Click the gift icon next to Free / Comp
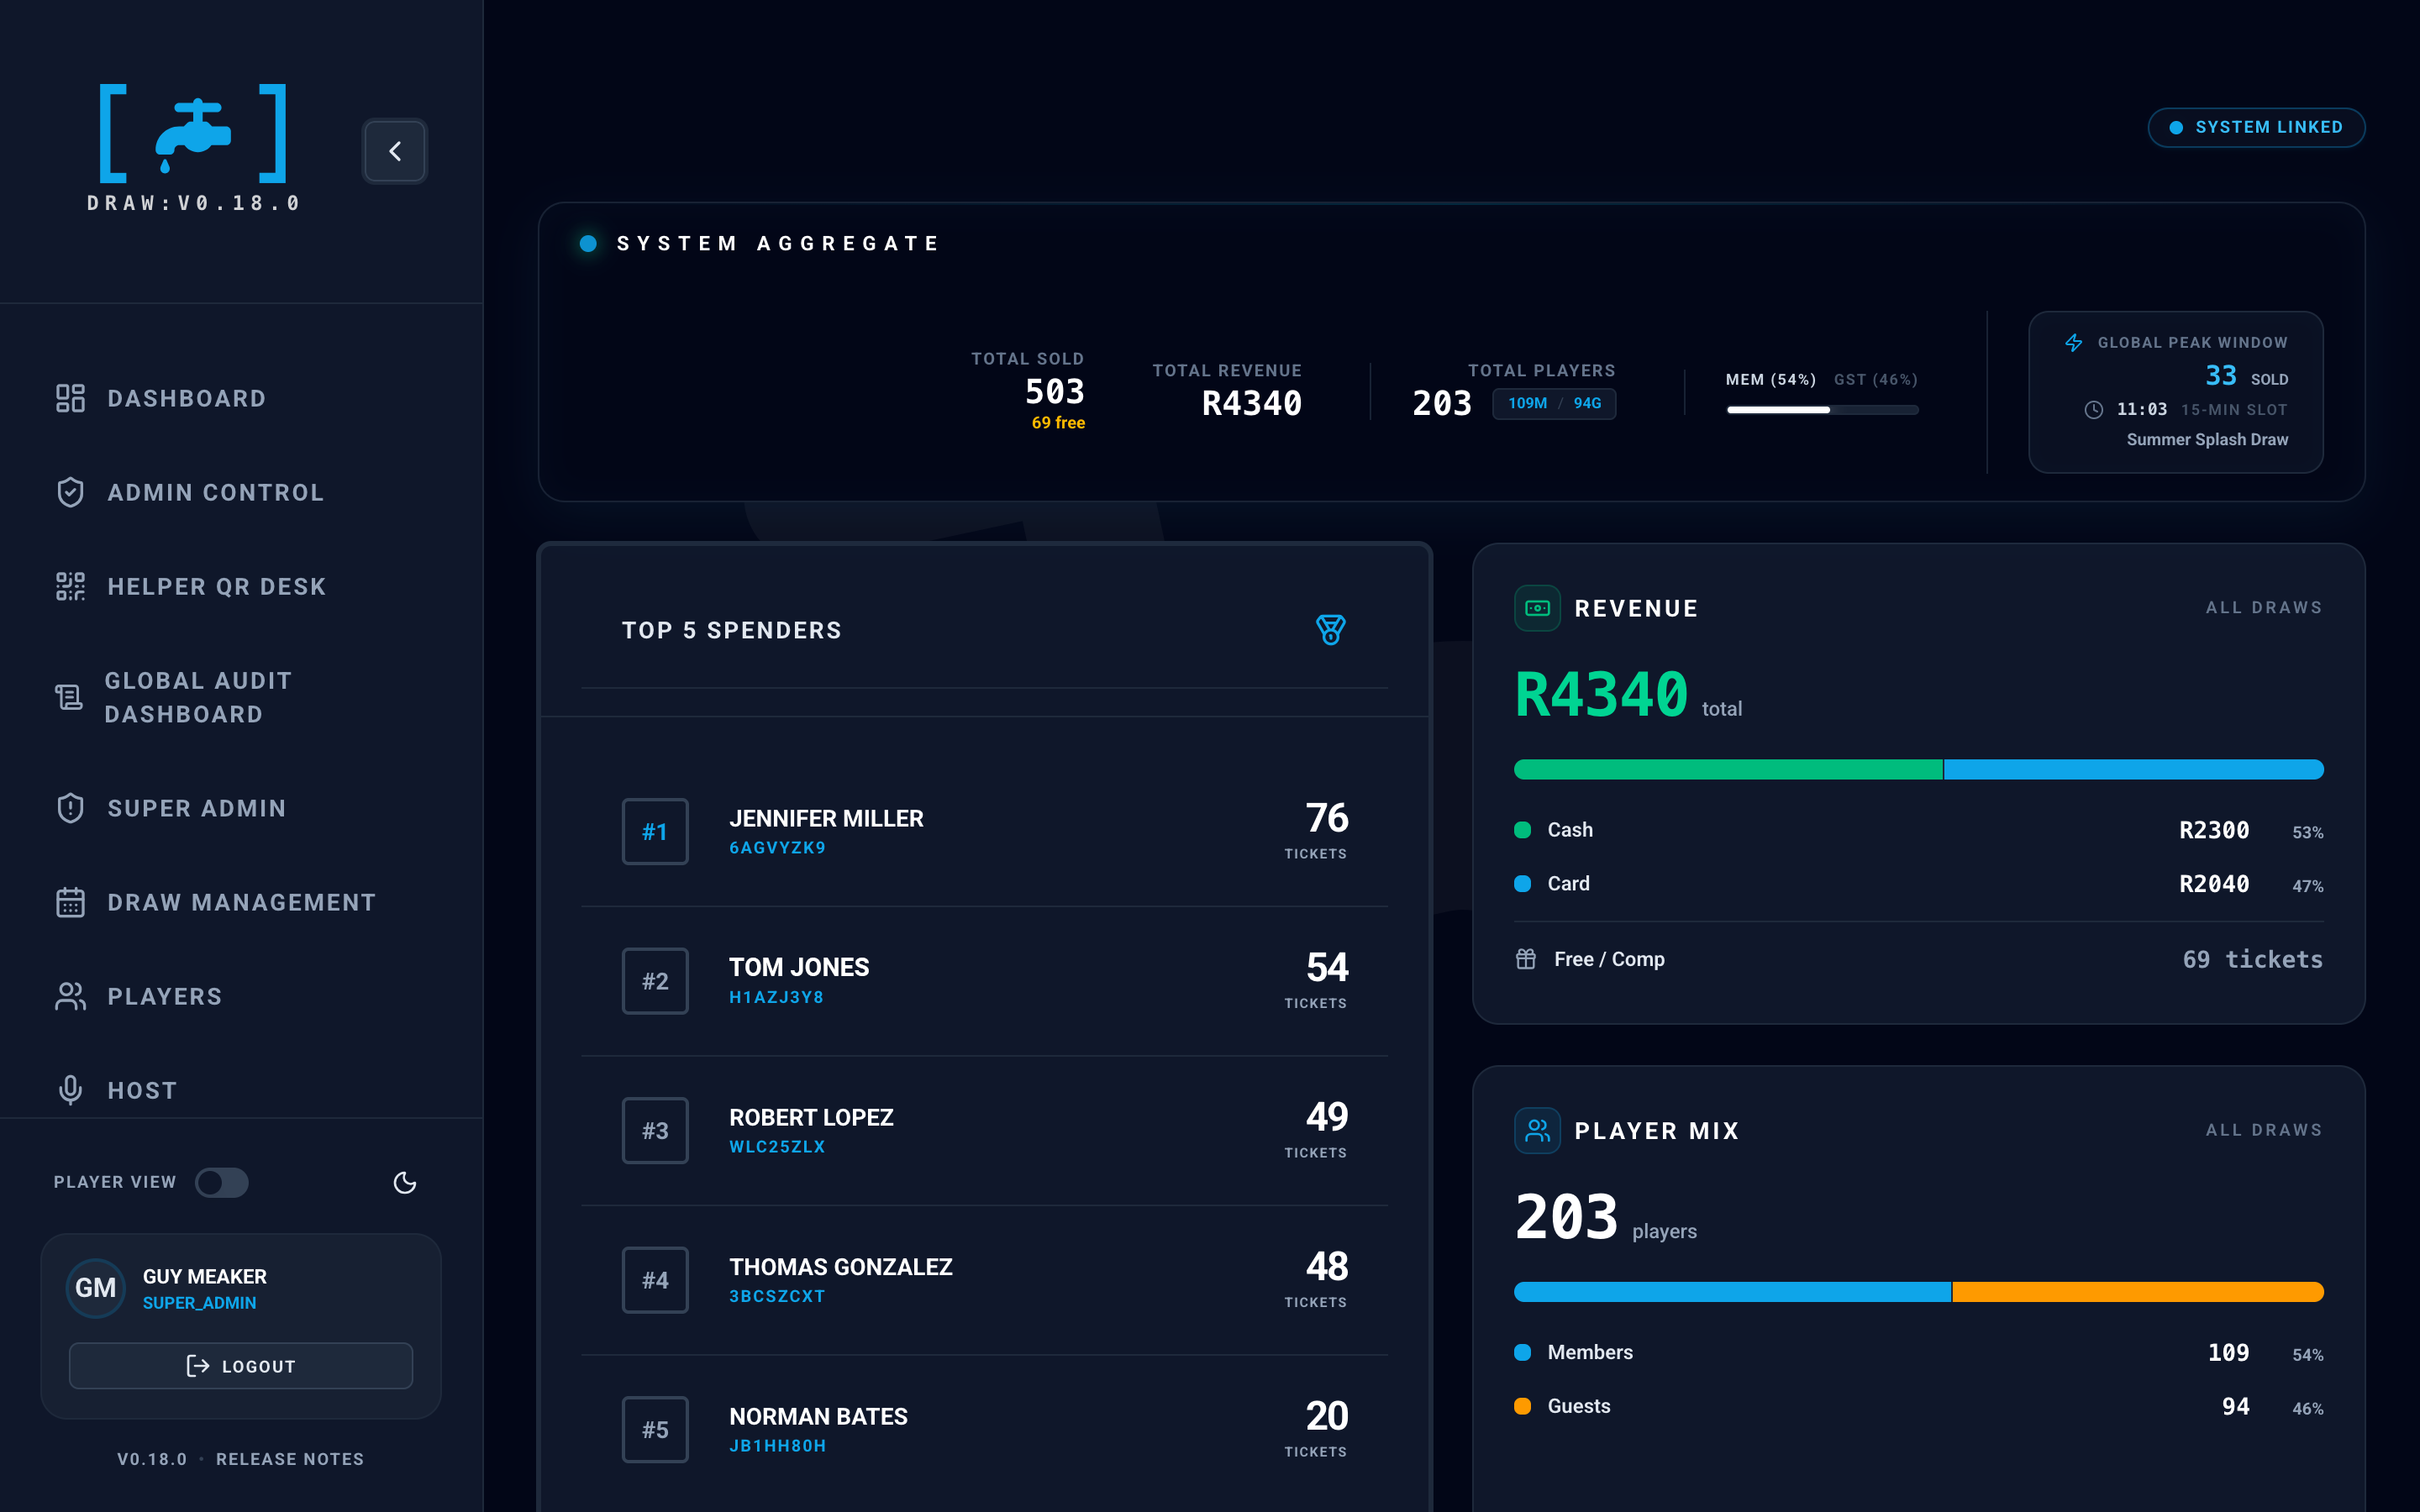This screenshot has width=2420, height=1512. pyautogui.click(x=1525, y=959)
